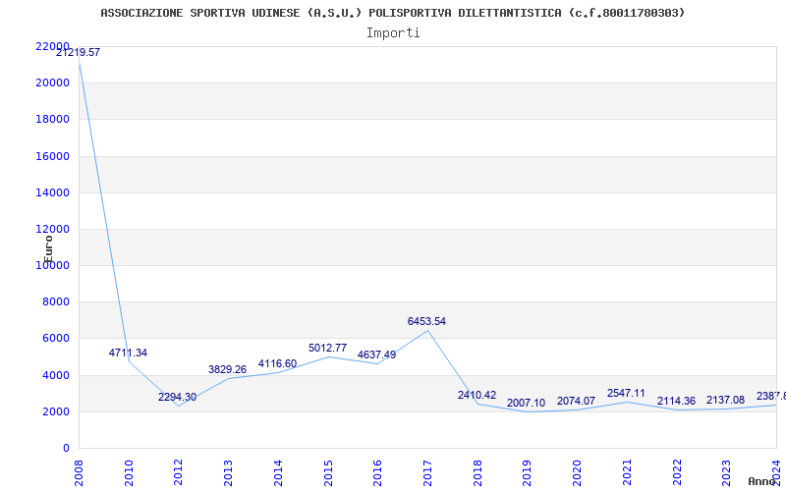Select the 5012.77 data label for 2015
The height and width of the screenshot is (491, 786).
pos(327,348)
